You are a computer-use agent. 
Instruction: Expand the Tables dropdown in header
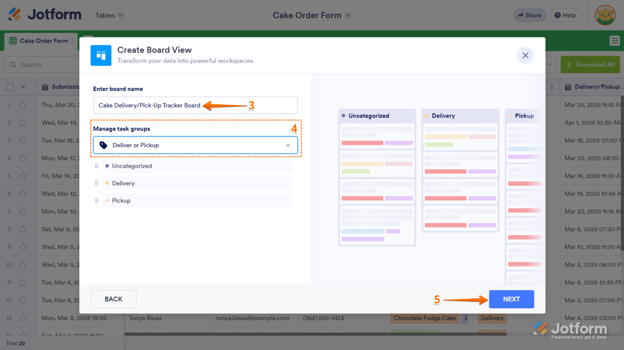pos(110,15)
